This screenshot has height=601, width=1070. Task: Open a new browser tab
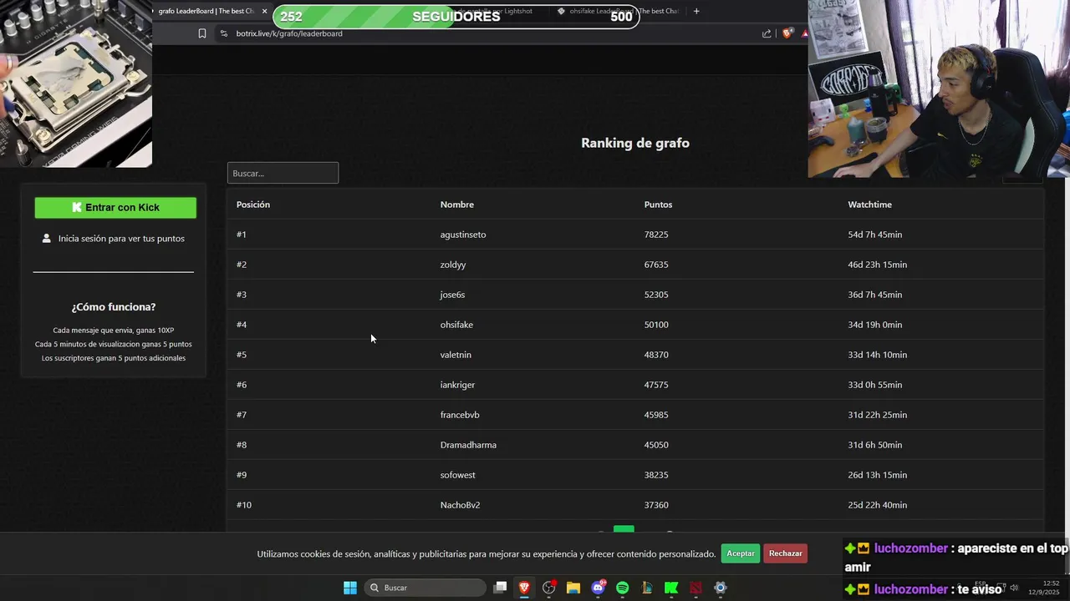(696, 11)
